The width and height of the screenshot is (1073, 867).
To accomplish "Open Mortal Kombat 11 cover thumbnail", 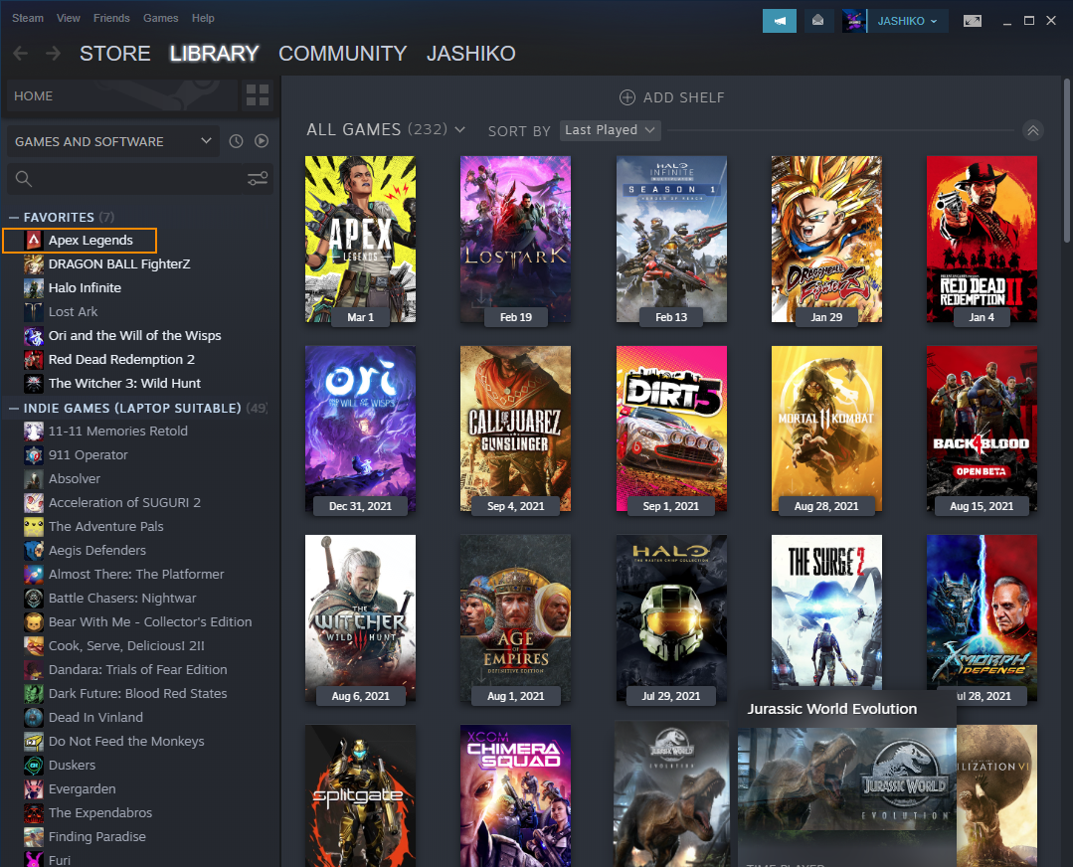I will click(x=826, y=429).
